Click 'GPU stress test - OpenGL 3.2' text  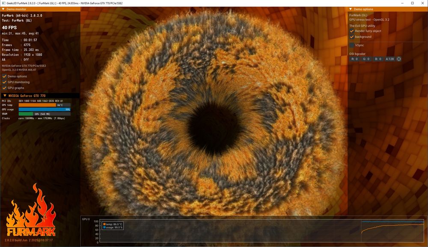(x=369, y=20)
